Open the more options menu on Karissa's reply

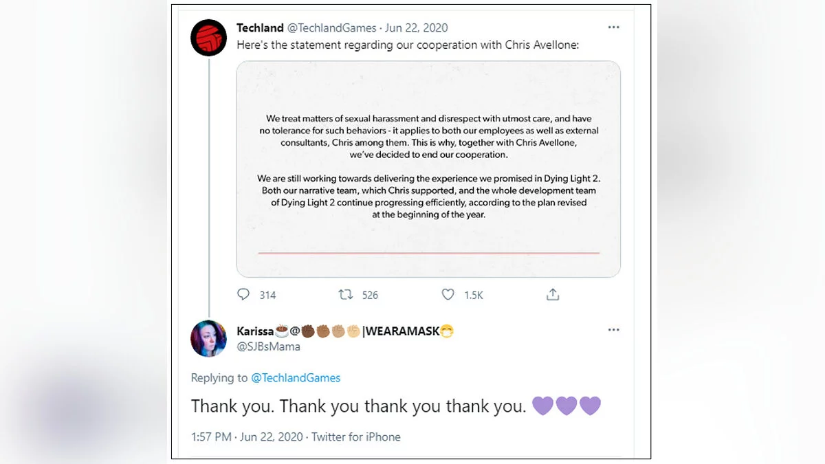[x=613, y=331]
